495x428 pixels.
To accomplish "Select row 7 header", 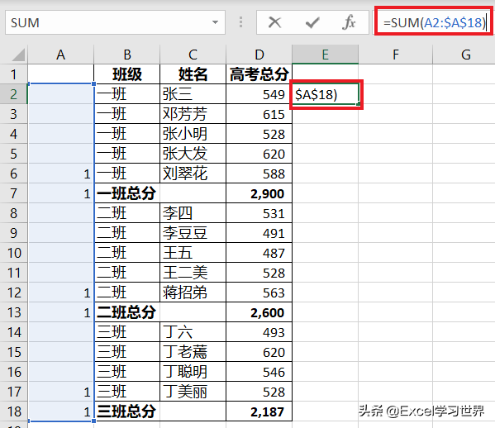I will coord(13,193).
